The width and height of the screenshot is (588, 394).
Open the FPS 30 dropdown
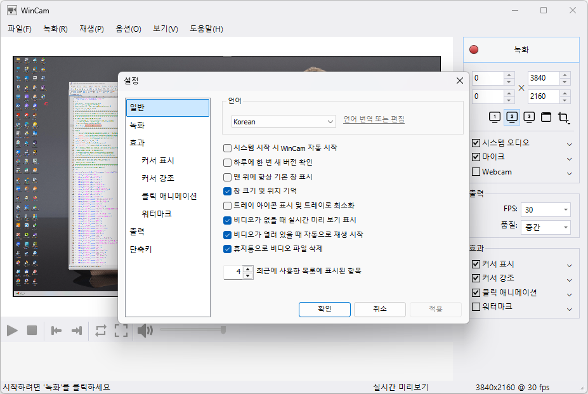coord(546,209)
